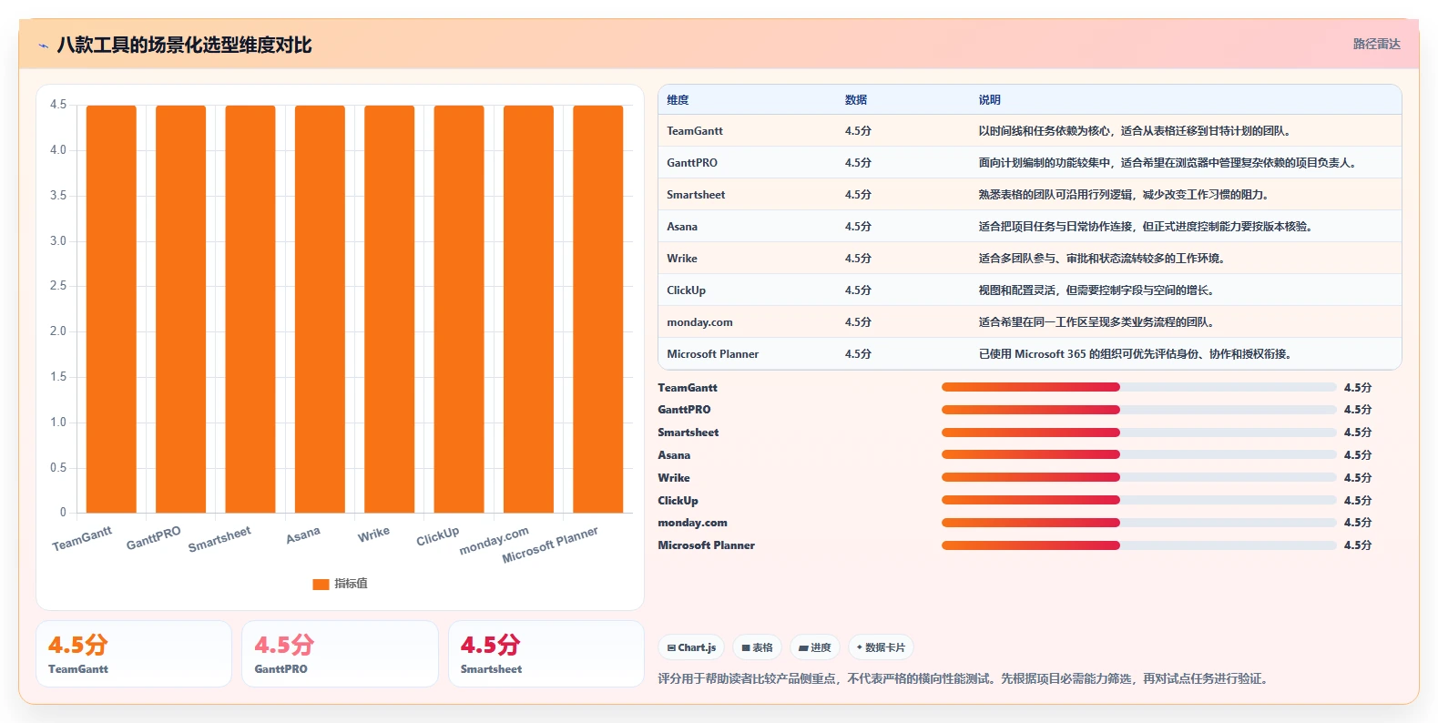
Task: Click TeamGantt description about 时间线和任务依赖
Action: point(1136,131)
